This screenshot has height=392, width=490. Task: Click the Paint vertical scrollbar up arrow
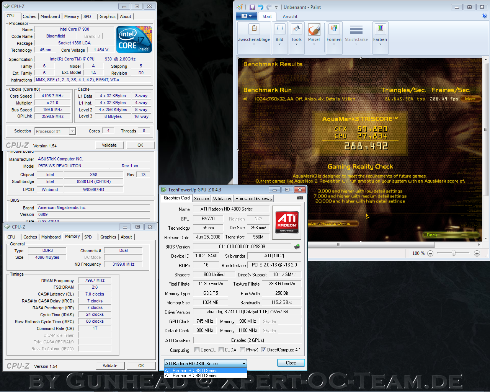[486, 59]
